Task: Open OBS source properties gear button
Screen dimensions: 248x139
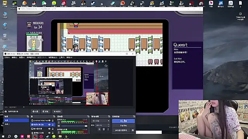Action: coord(35,112)
